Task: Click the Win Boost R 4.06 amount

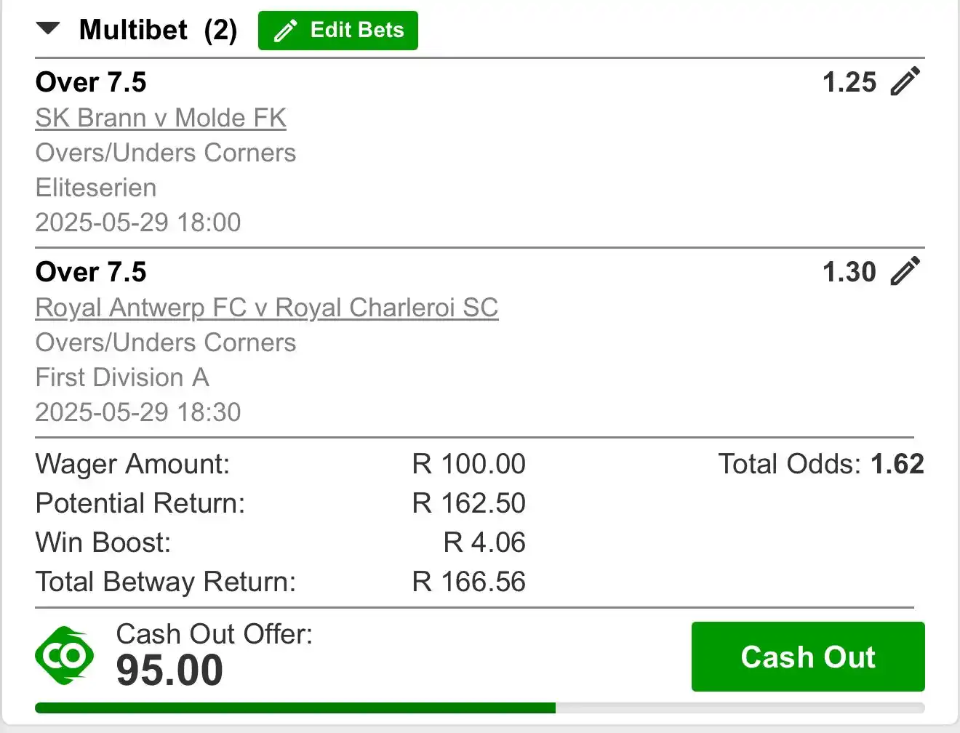Action: tap(484, 542)
